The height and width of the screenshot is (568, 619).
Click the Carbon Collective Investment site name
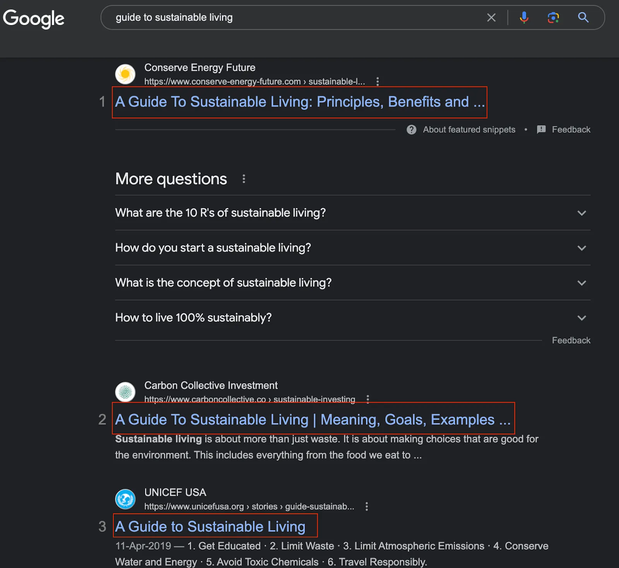(x=211, y=385)
